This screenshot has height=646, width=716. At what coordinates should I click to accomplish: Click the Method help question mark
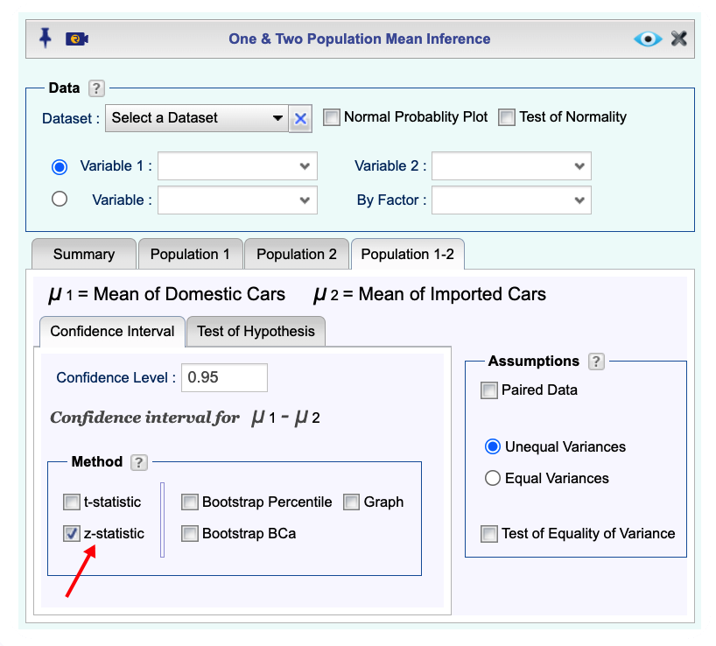139,462
